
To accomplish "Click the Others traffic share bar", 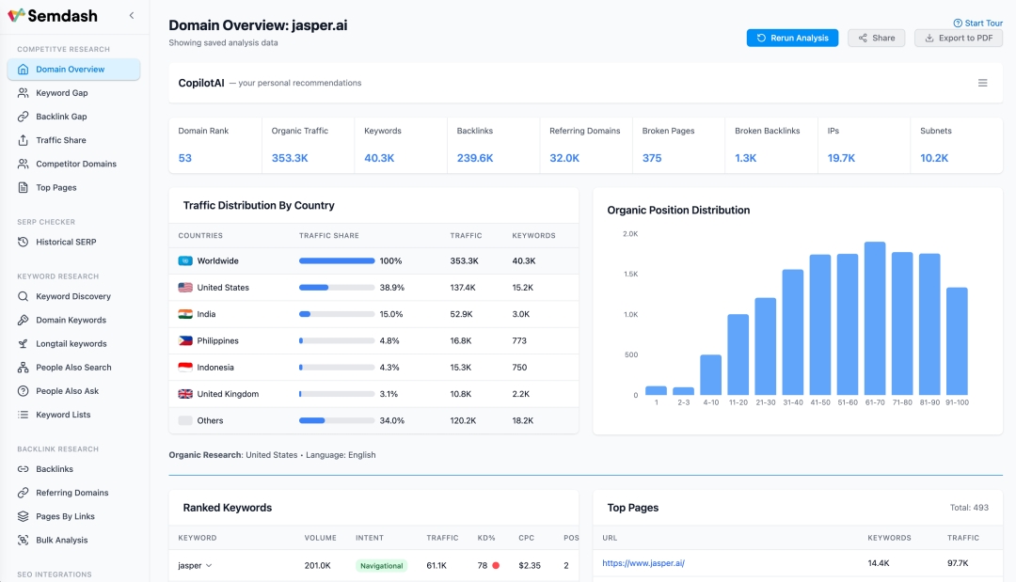I will click(x=336, y=421).
